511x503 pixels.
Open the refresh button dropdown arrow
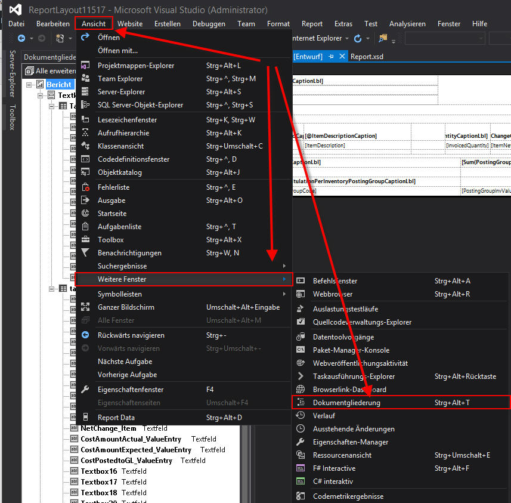coord(368,39)
